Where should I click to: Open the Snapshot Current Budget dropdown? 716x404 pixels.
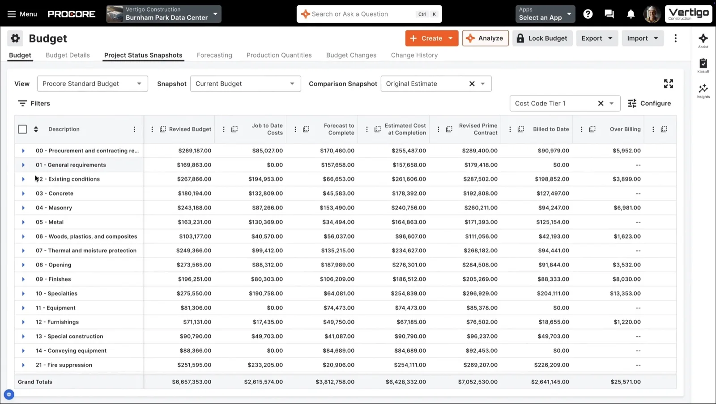coord(245,84)
